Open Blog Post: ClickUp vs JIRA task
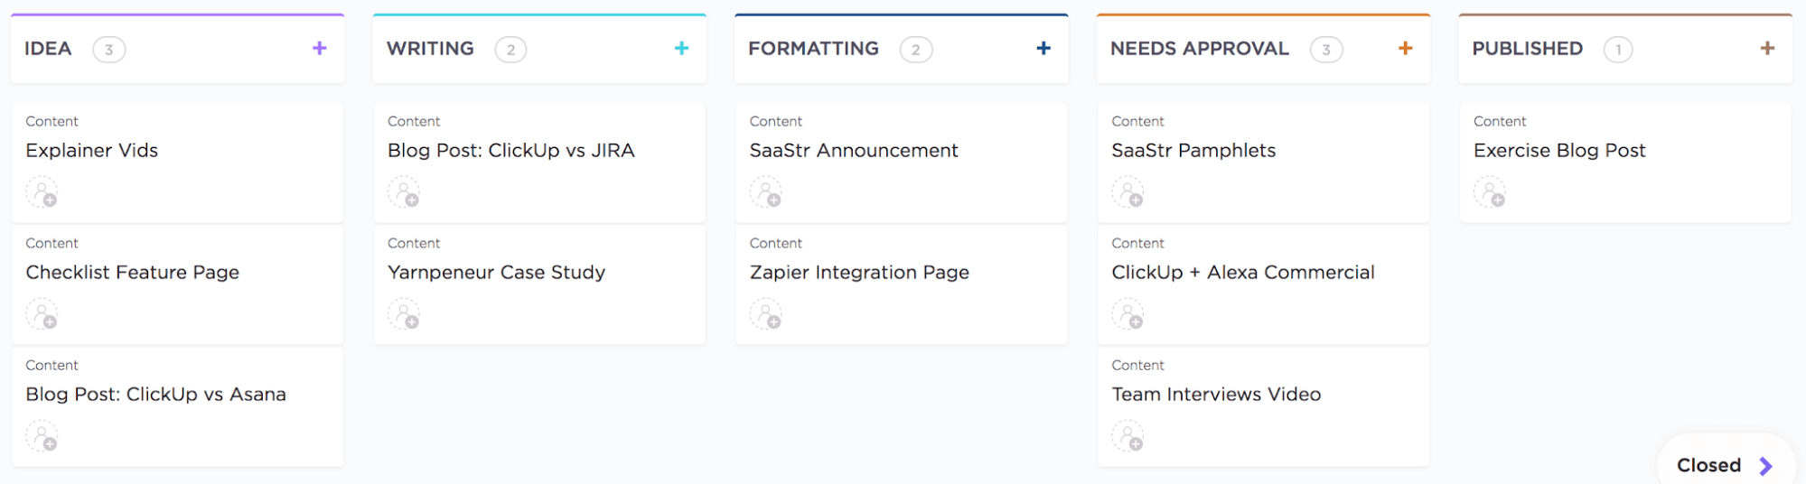Screen dimensions: 1806x484 pyautogui.click(x=510, y=151)
